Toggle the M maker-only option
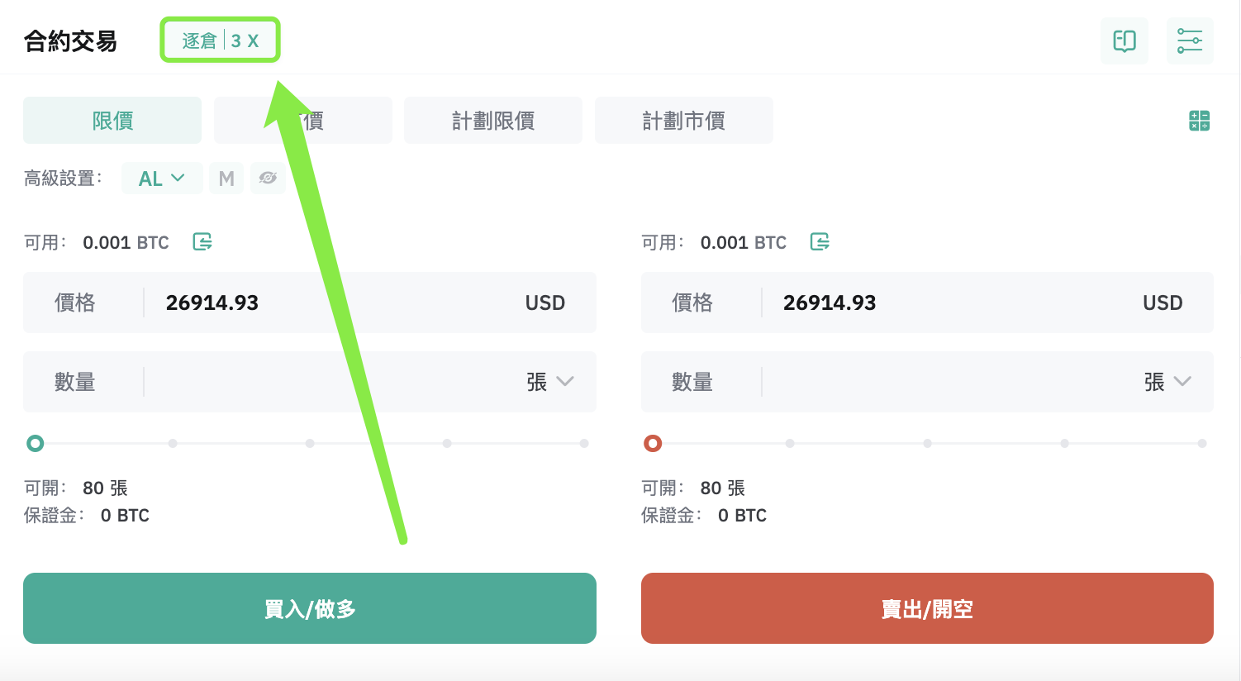Viewport: 1241px width, 681px height. pyautogui.click(x=226, y=178)
